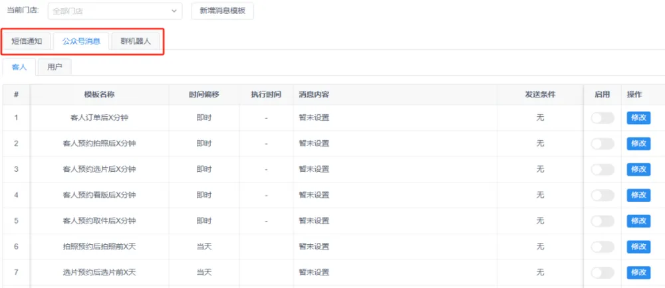This screenshot has width=665, height=288.
Task: Enable the toggle for 客人订单后X分钟
Action: pyautogui.click(x=602, y=118)
